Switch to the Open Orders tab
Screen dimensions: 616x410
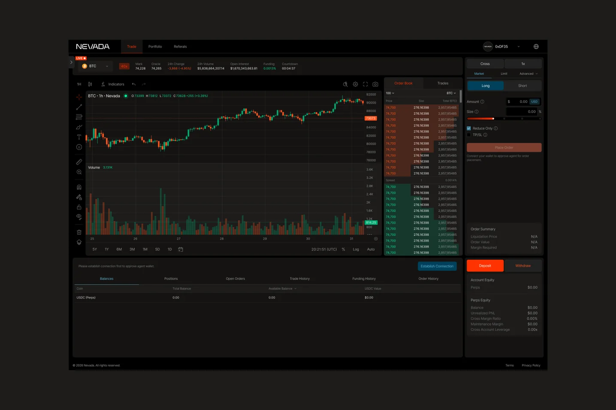pyautogui.click(x=236, y=279)
